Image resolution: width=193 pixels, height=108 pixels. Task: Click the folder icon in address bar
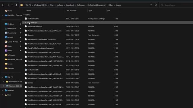pos(21,5)
